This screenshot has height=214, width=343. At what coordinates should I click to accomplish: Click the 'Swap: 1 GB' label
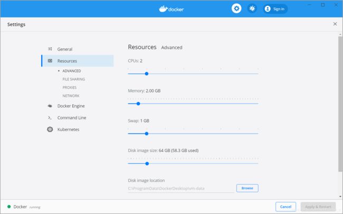point(138,121)
